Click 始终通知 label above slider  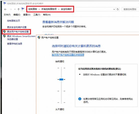(x=60, y=61)
